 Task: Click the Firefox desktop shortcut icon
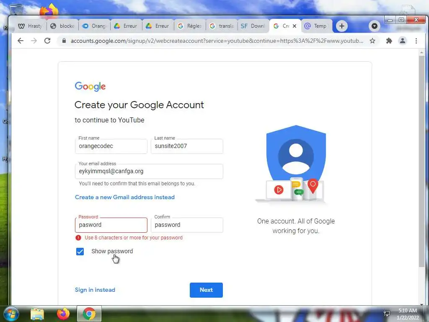49,10
